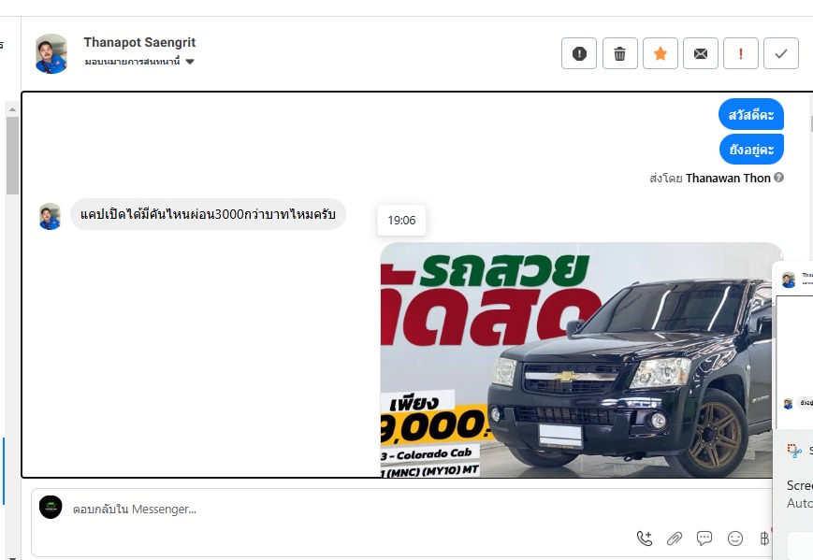
Task: Click the help icon beside Thanawan Thon
Action: (x=778, y=178)
